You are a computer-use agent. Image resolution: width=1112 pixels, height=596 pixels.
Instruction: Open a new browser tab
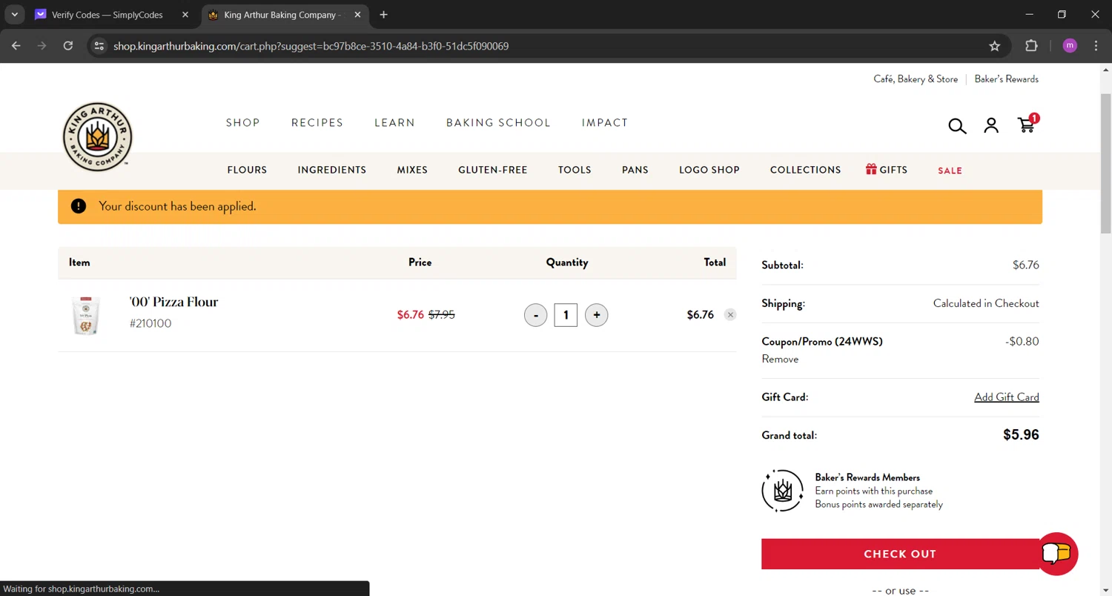pyautogui.click(x=383, y=15)
